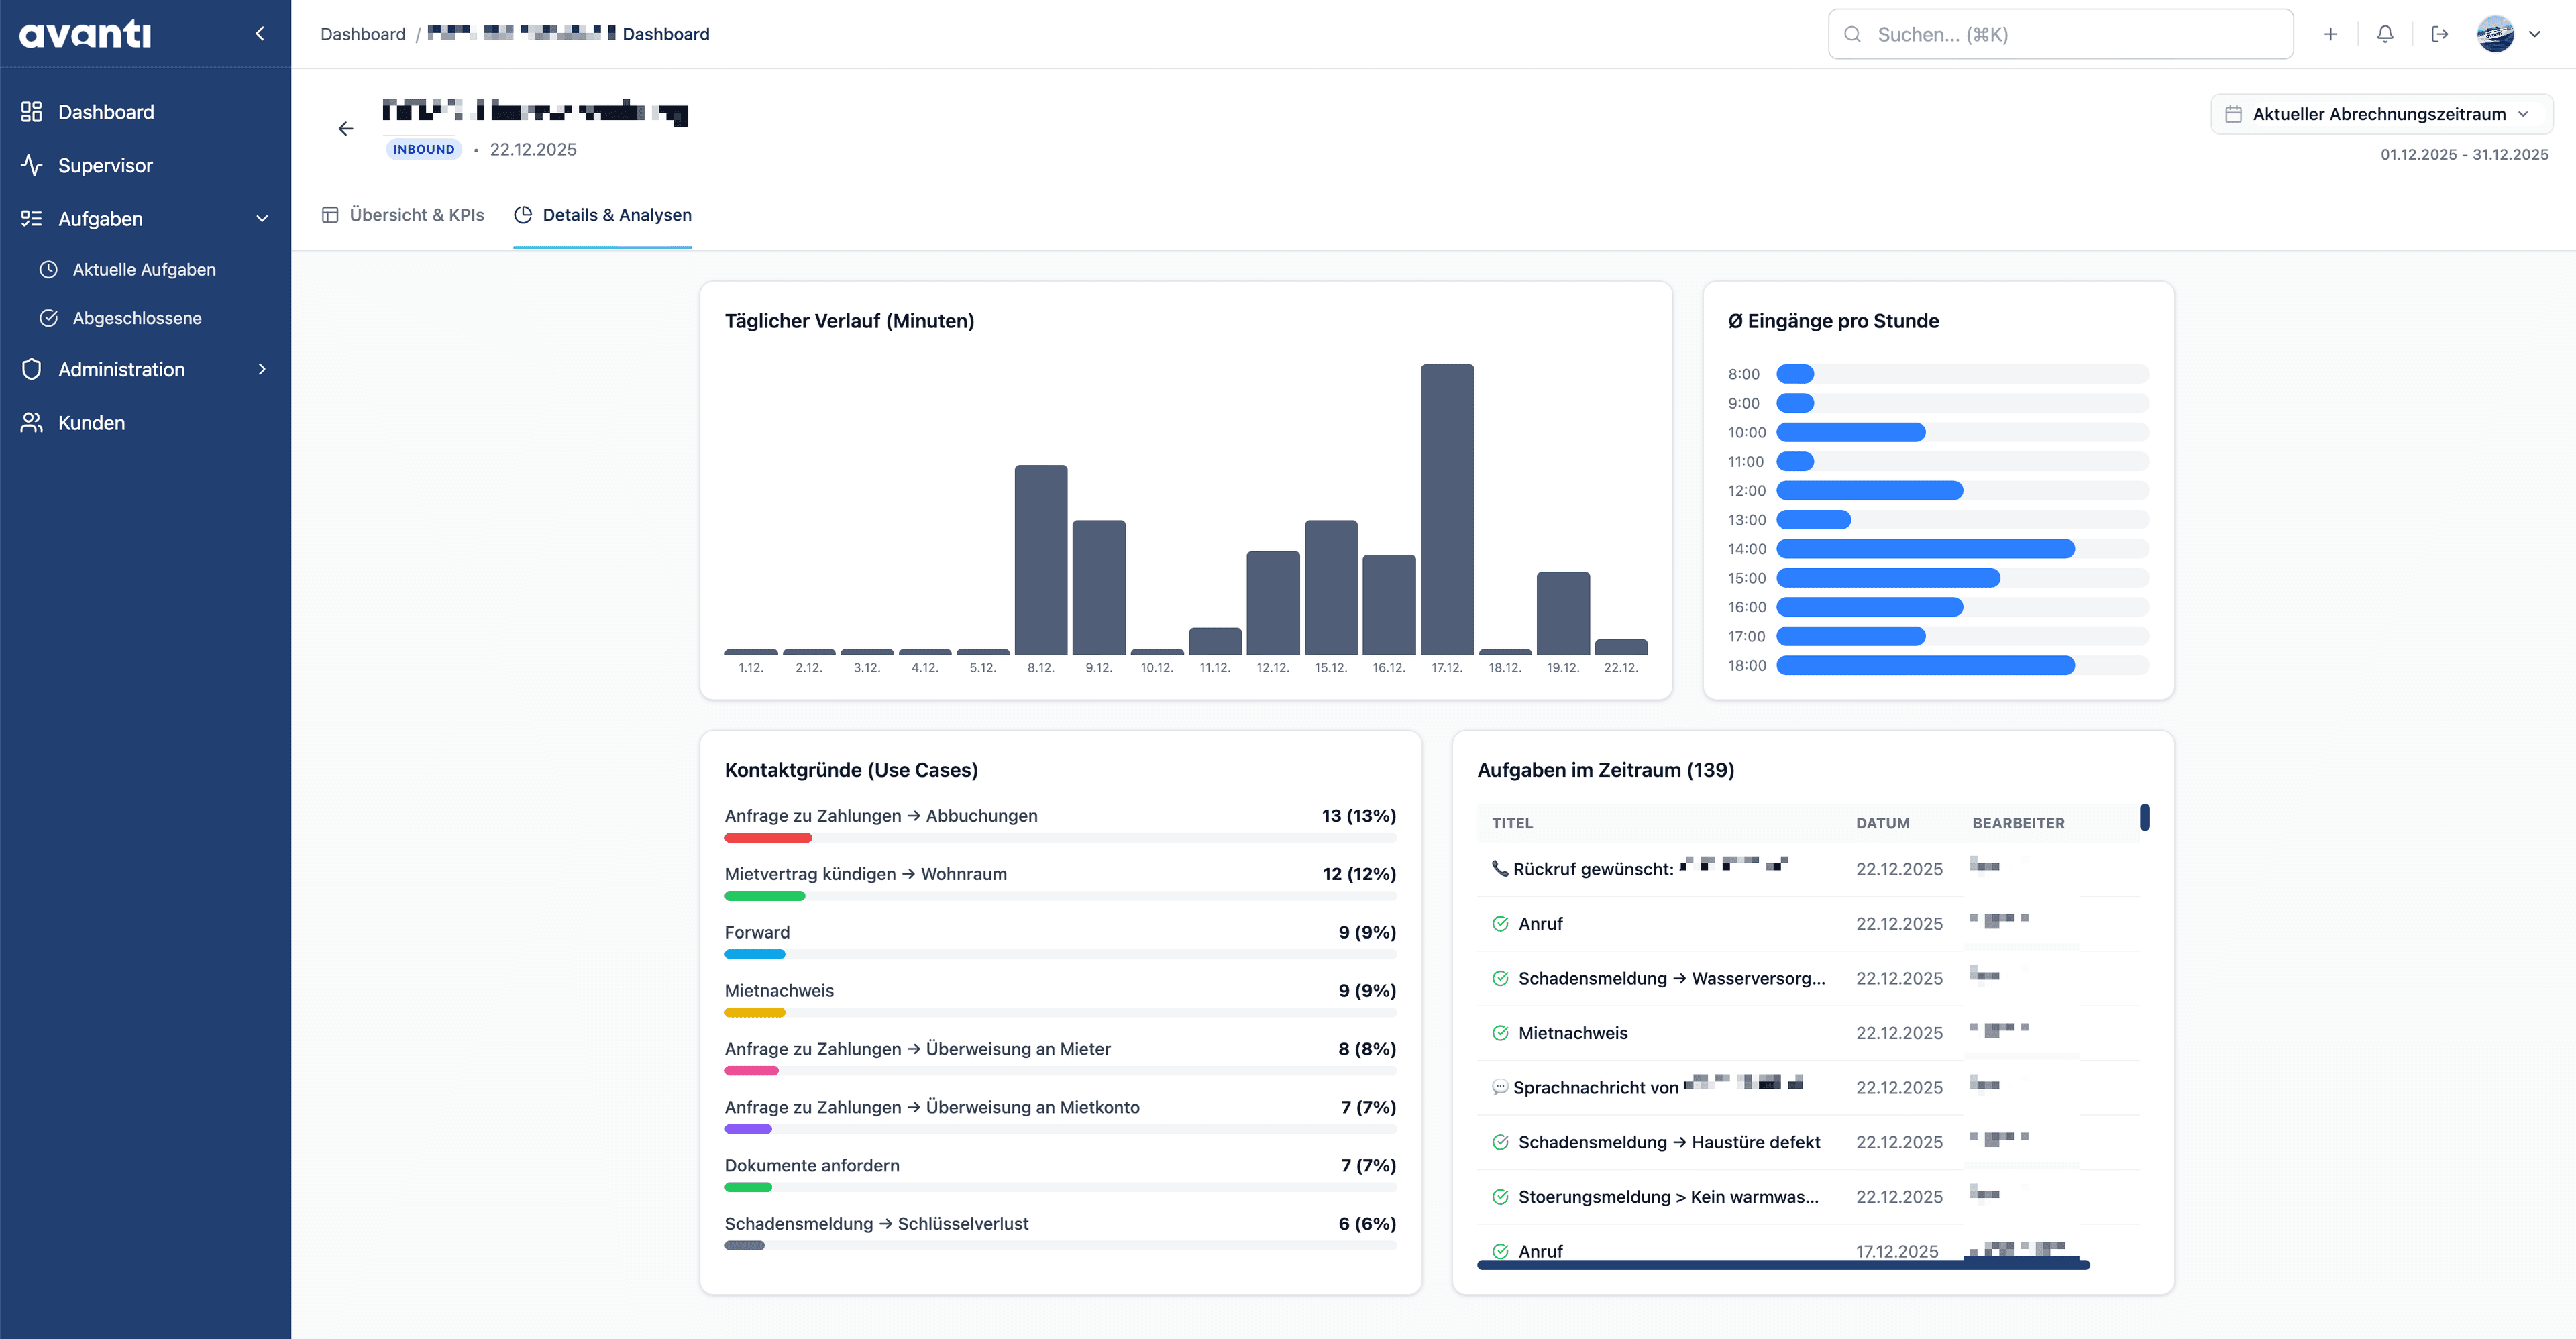This screenshot has width=2576, height=1339.
Task: Click the 17.12. bar in daily chart
Action: (1446, 510)
